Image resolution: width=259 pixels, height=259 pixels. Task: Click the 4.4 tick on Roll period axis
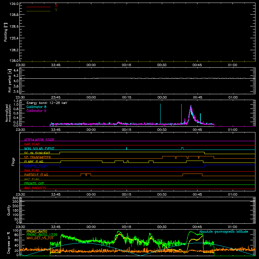click(16, 70)
